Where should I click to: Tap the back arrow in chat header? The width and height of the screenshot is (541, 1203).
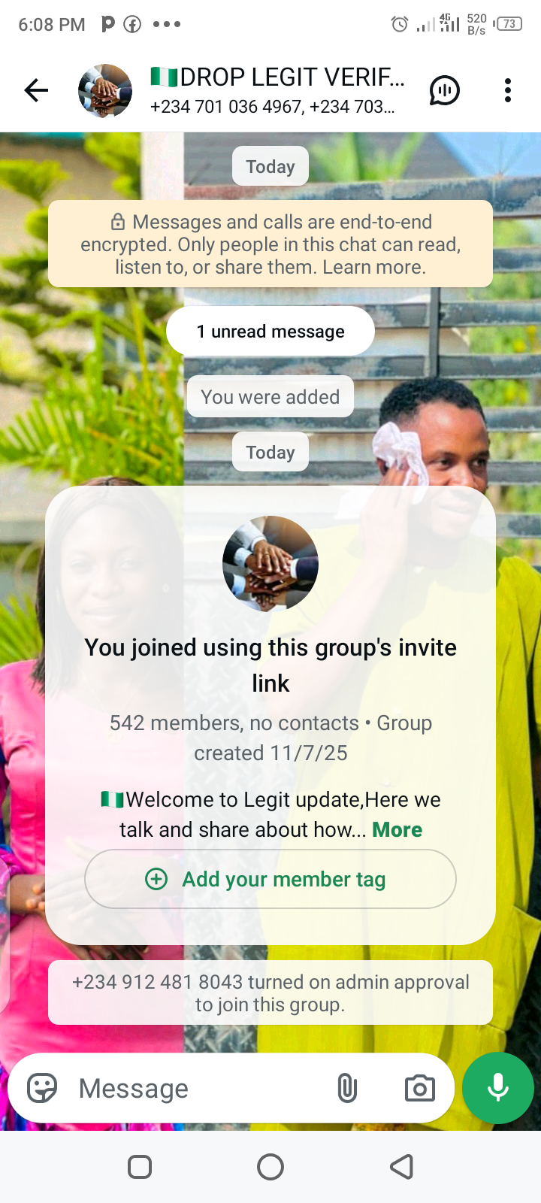tap(36, 90)
